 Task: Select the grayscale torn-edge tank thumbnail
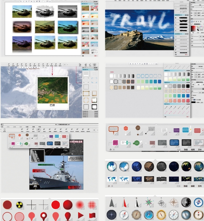pos(46,11)
